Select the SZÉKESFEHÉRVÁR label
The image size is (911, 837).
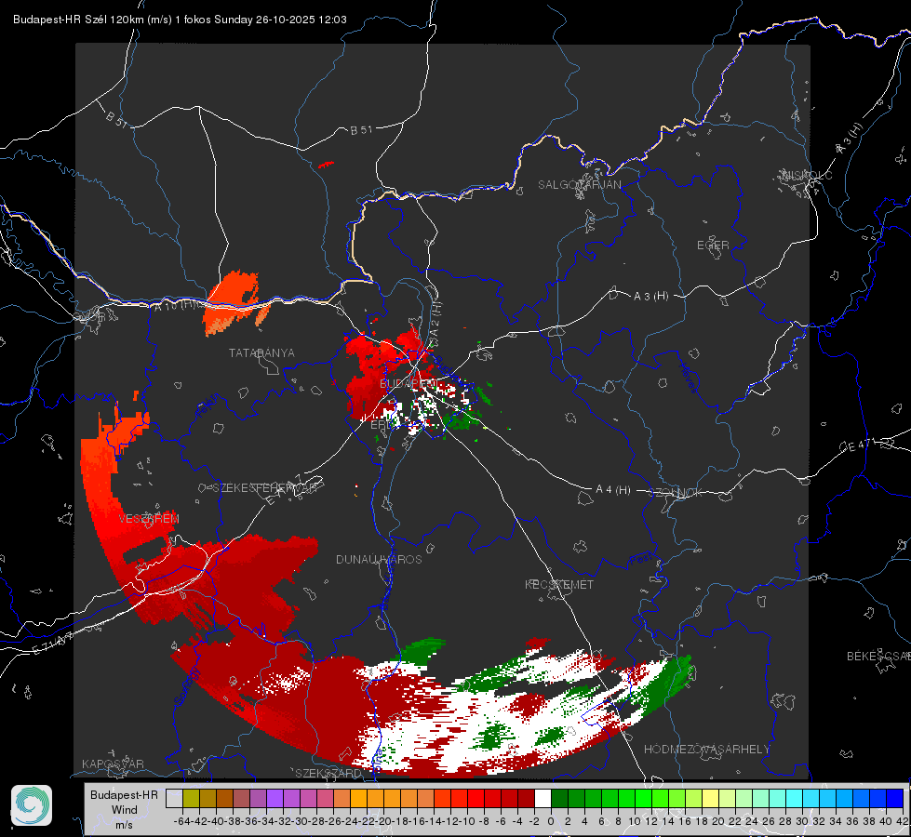click(266, 488)
